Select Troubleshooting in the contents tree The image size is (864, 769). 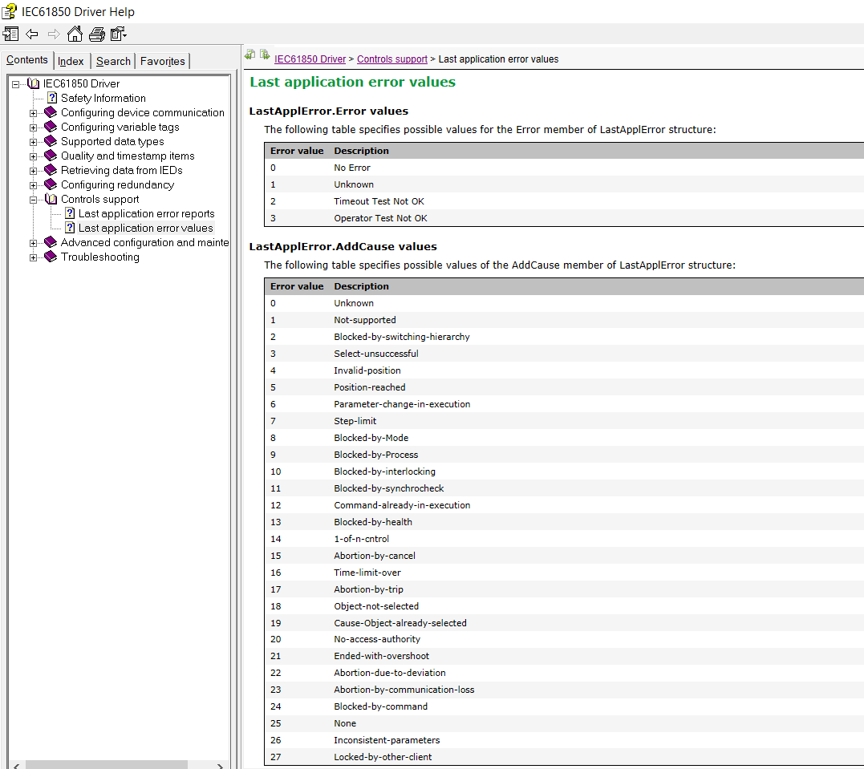click(x=99, y=257)
